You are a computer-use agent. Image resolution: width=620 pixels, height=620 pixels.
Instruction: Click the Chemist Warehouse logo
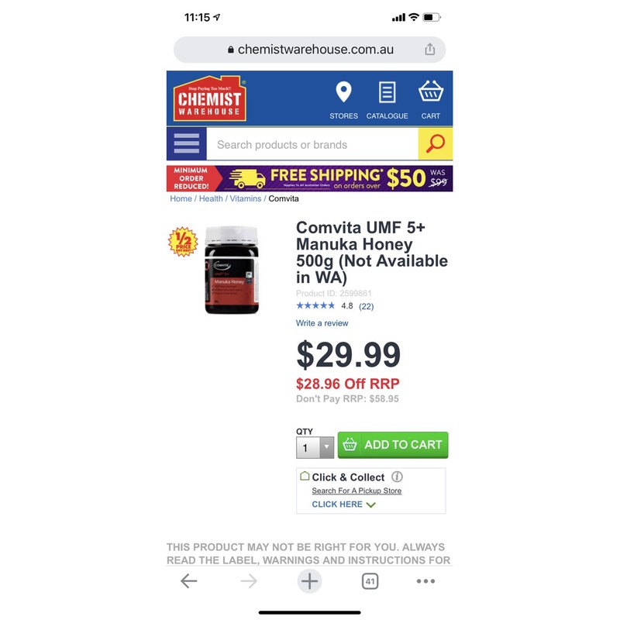pyautogui.click(x=209, y=98)
